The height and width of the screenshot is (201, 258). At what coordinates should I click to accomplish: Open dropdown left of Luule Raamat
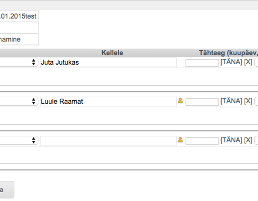pos(19,101)
